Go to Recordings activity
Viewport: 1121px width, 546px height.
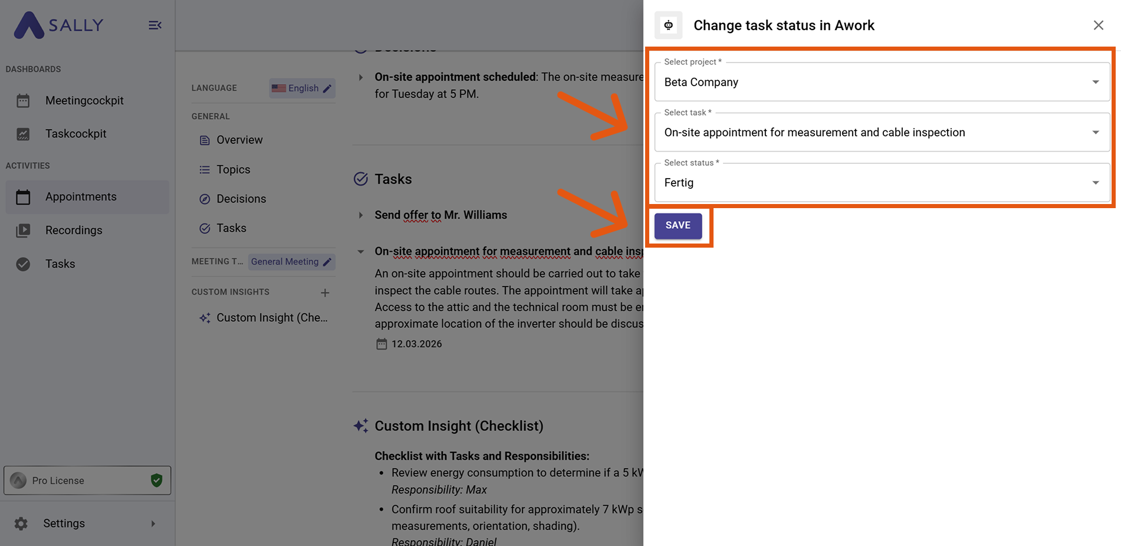click(74, 231)
